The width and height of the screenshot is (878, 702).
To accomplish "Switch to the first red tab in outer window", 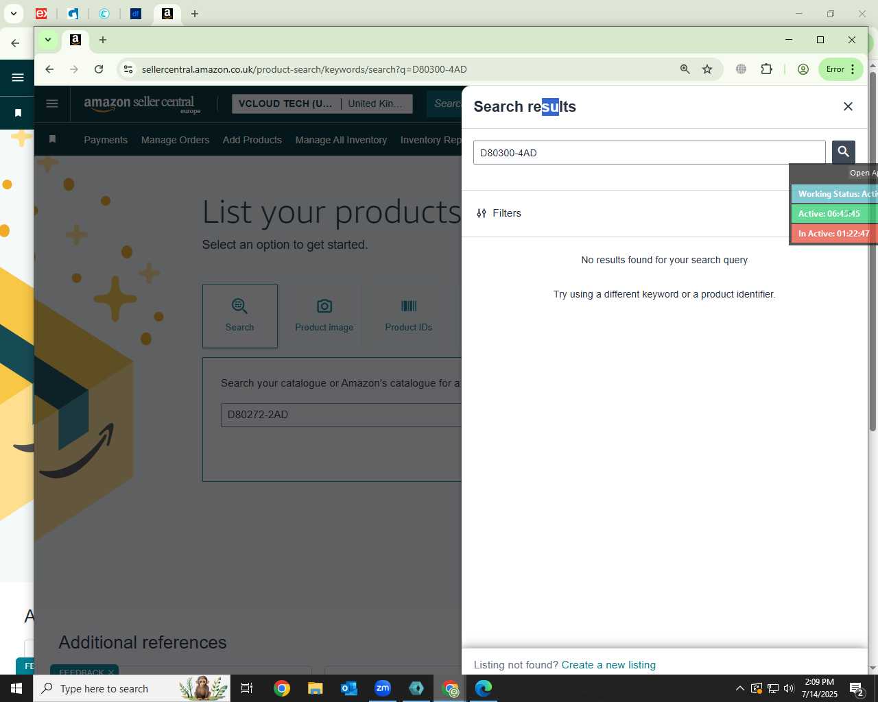I will (41, 13).
